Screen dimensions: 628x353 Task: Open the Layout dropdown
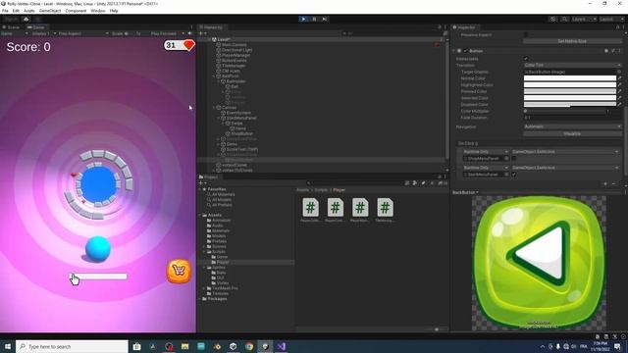[x=612, y=19]
